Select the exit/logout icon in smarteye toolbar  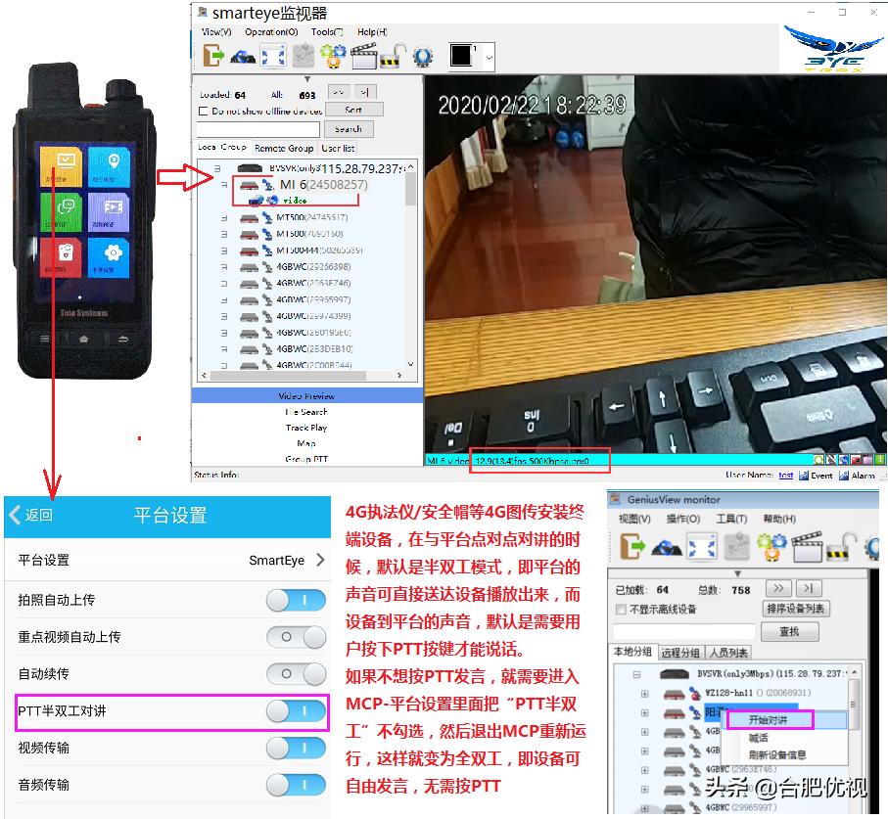(213, 56)
